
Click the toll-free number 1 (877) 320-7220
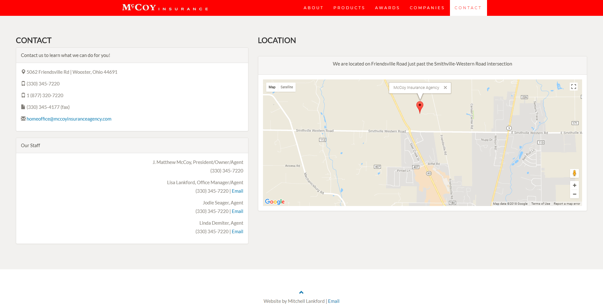pos(45,96)
